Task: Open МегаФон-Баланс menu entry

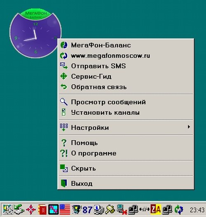Action: pyautogui.click(x=126, y=45)
